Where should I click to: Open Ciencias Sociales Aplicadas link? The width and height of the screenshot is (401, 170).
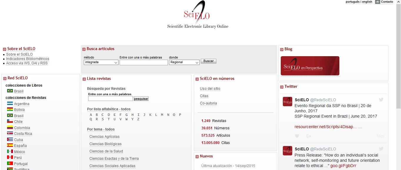112,166
